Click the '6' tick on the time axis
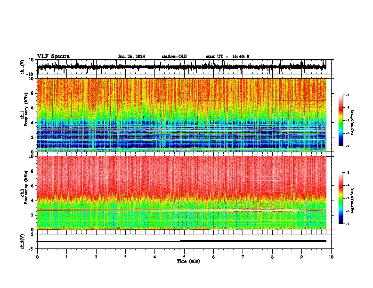 (214, 257)
